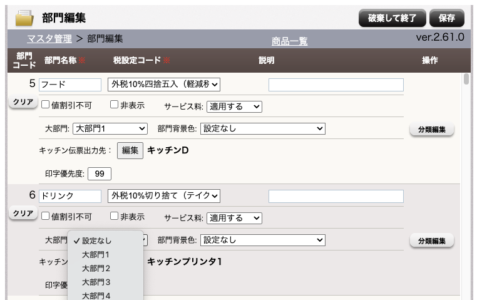Pick 大部門3 from the dropdown options

click(96, 282)
